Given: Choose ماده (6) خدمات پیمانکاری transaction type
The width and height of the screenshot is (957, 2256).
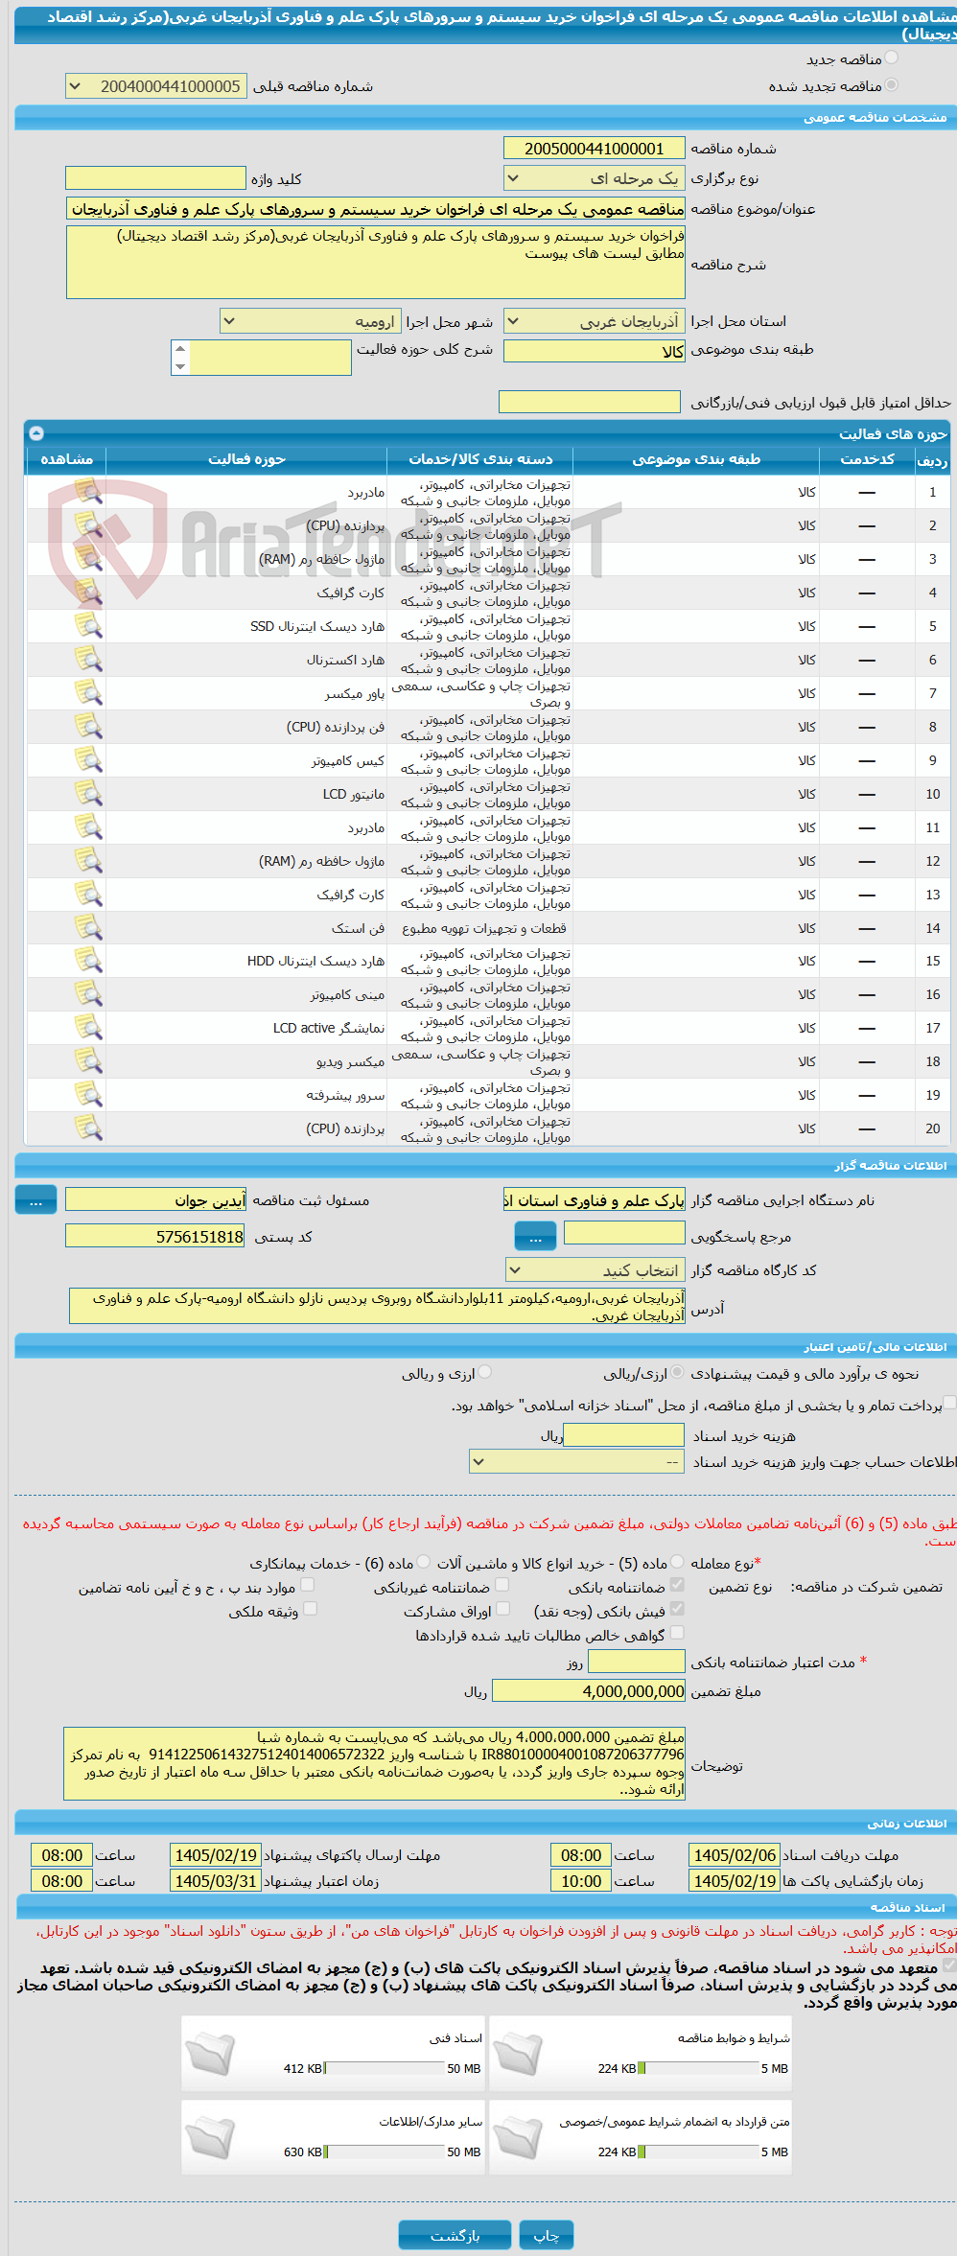Looking at the screenshot, I should [424, 1562].
